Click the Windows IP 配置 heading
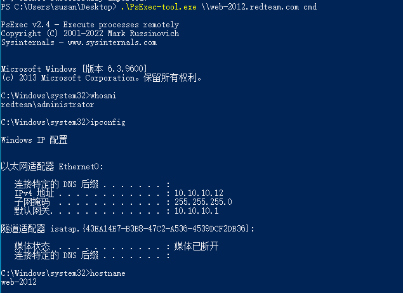 (34, 140)
